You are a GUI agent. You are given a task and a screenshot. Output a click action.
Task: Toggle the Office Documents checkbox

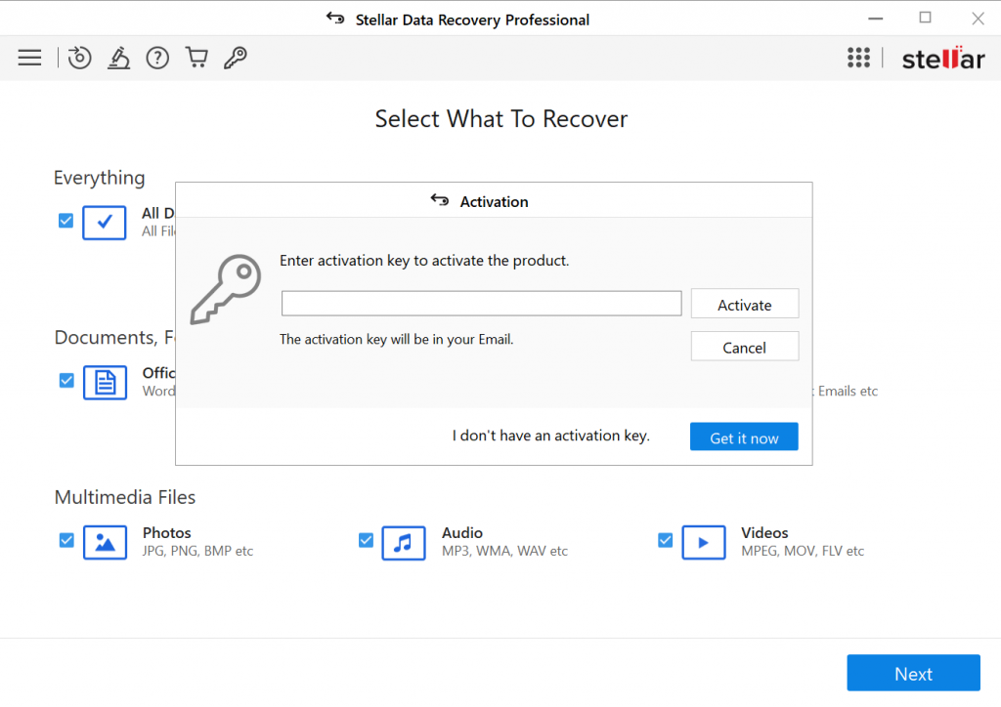click(x=66, y=380)
